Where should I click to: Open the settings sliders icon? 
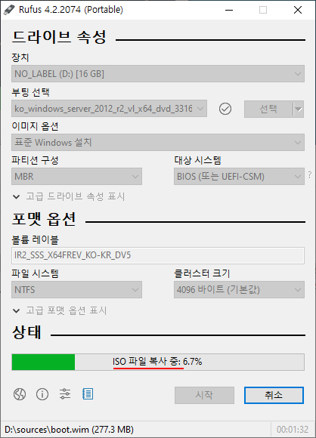click(x=65, y=394)
